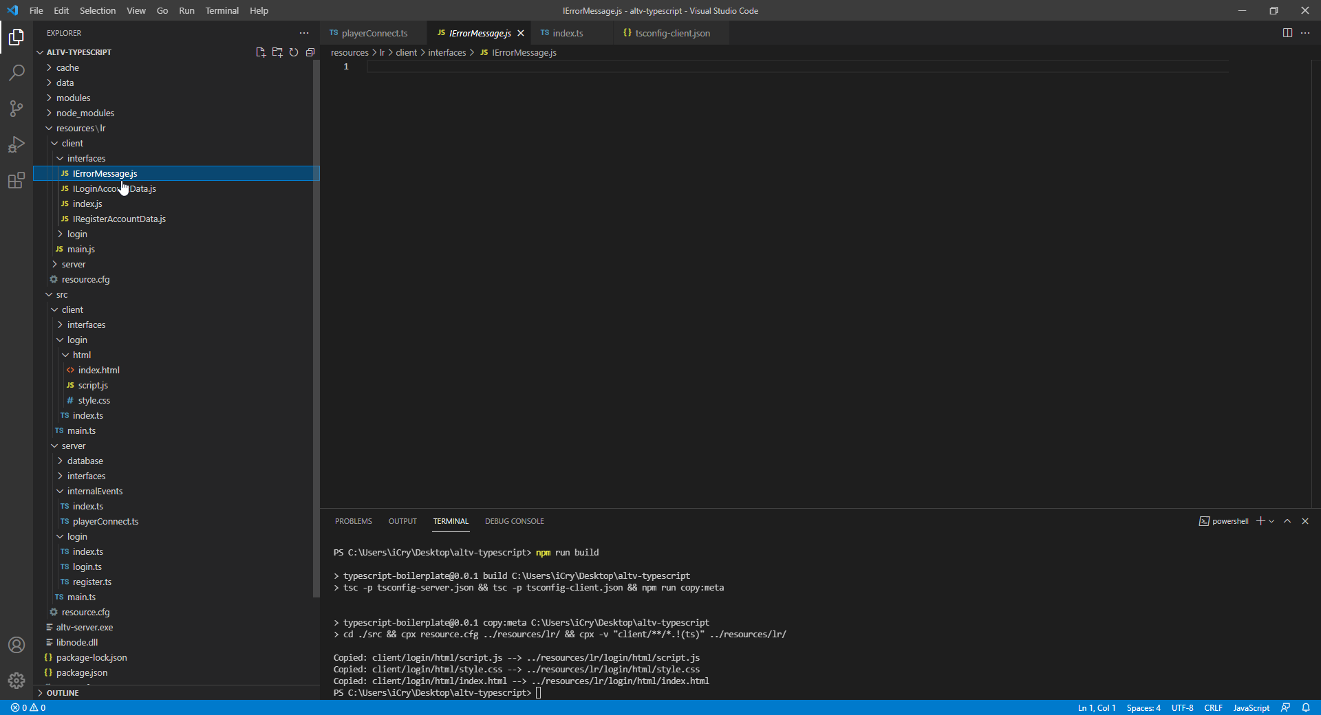Add a new terminal with plus icon
The image size is (1321, 715).
tap(1260, 521)
